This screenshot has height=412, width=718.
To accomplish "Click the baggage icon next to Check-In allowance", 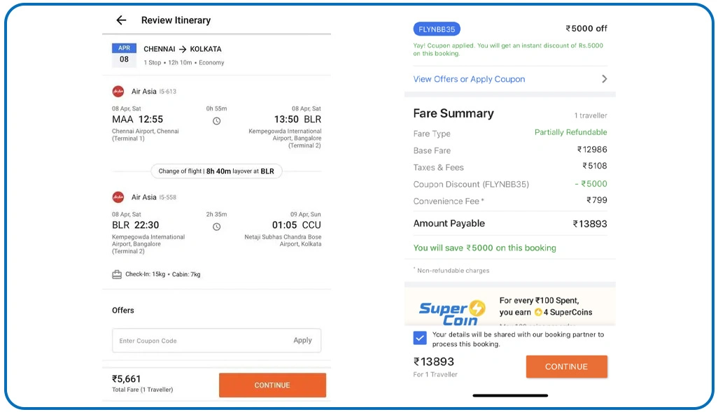I will point(115,275).
